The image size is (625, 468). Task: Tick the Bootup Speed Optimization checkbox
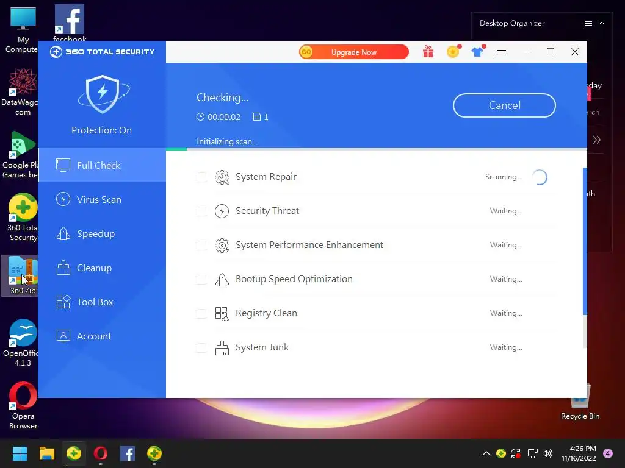[x=201, y=280]
